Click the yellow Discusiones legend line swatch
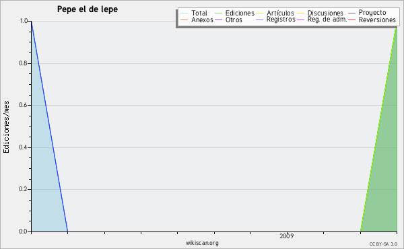404x249 pixels. tap(300, 13)
